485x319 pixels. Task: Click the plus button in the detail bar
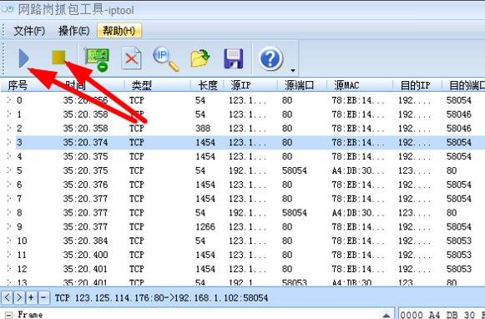click(x=31, y=297)
